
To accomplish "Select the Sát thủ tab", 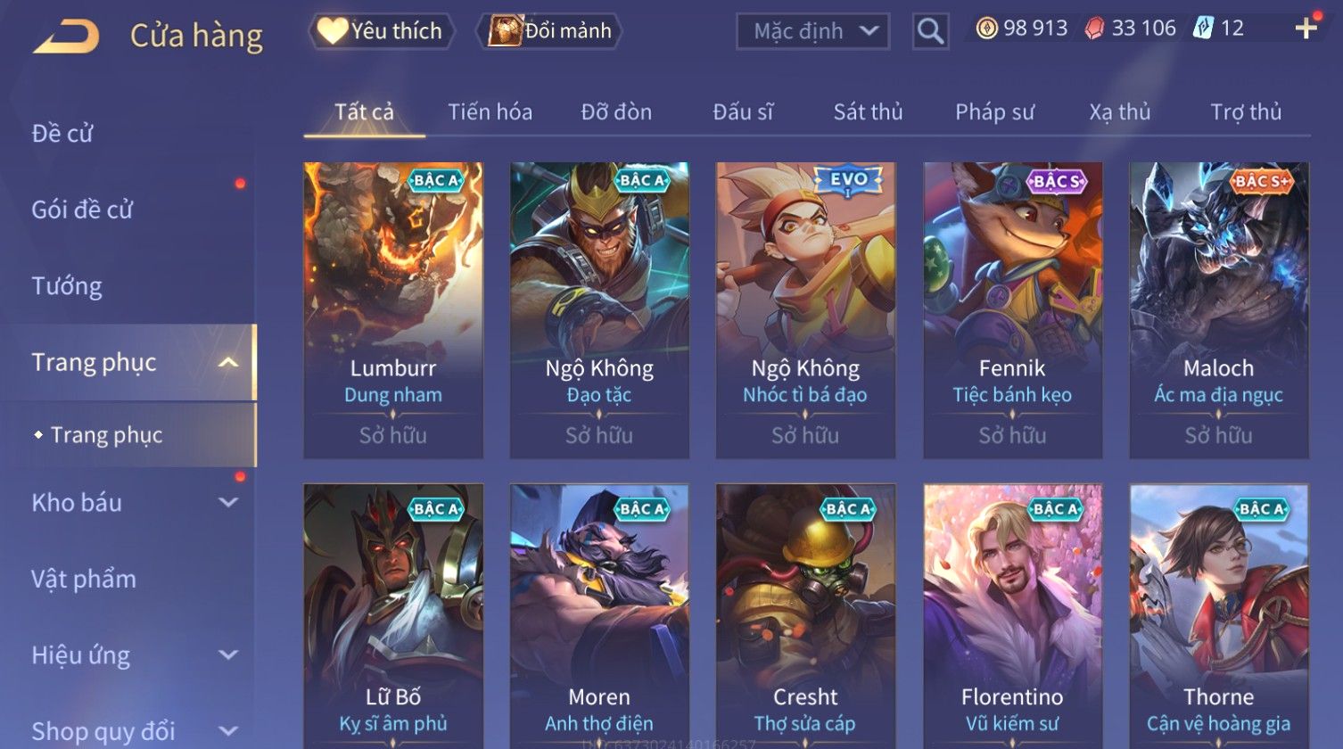I will click(868, 111).
